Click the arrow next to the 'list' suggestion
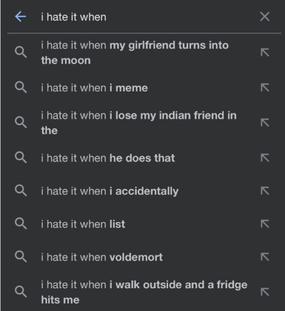The image size is (285, 311). (x=265, y=224)
